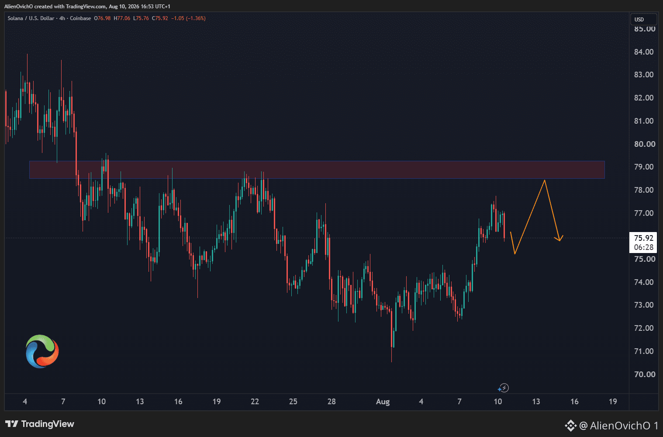Click the TradingView wordmark text
Viewport: 663px width, 437px height.
pos(48,424)
